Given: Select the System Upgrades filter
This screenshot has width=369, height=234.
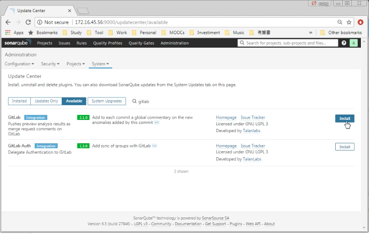Looking at the screenshot, I should pos(107,101).
